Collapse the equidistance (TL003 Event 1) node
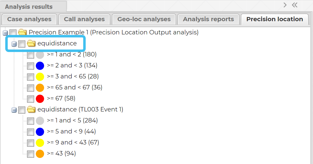 coord(14,110)
